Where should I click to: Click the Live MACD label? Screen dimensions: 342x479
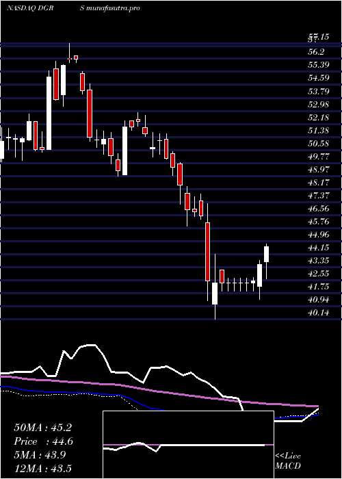point(288,461)
